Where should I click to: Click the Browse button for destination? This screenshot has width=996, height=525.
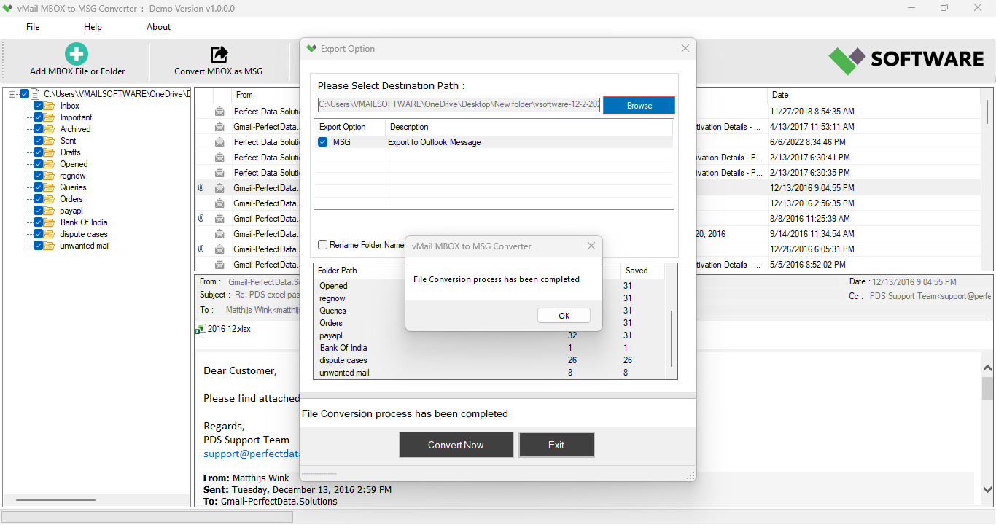point(639,106)
